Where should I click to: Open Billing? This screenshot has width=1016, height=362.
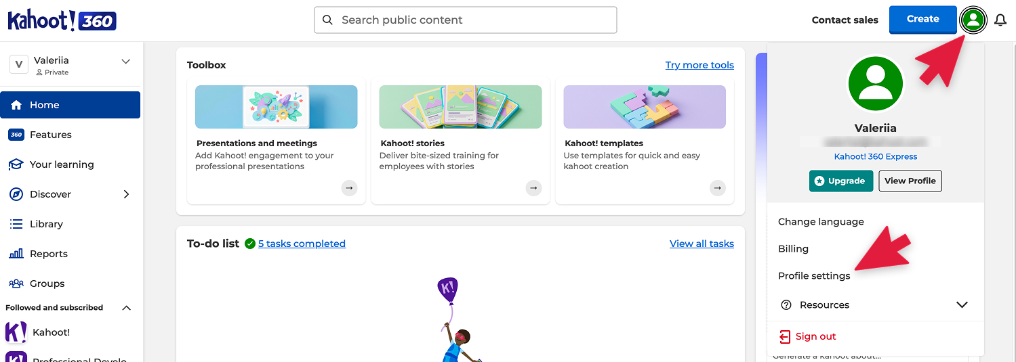click(793, 249)
